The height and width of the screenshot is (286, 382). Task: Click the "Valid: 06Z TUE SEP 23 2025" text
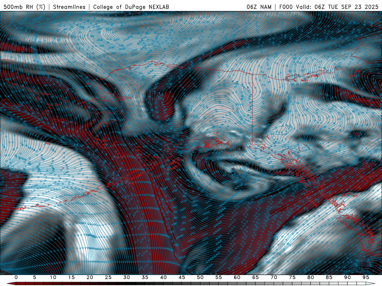337,7
